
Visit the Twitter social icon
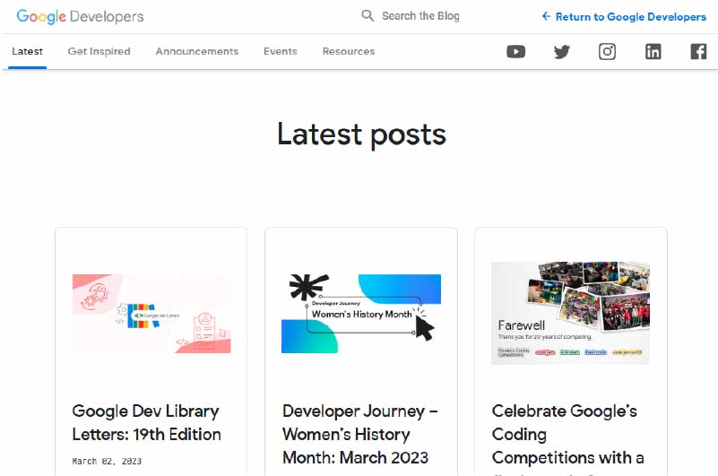(x=562, y=52)
